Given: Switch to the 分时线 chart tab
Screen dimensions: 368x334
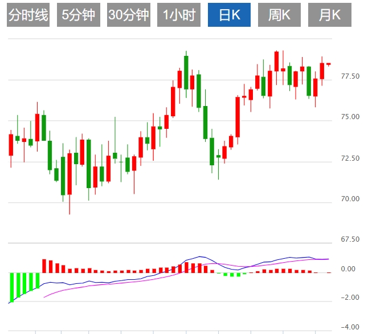Looking at the screenshot, I should (x=28, y=15).
